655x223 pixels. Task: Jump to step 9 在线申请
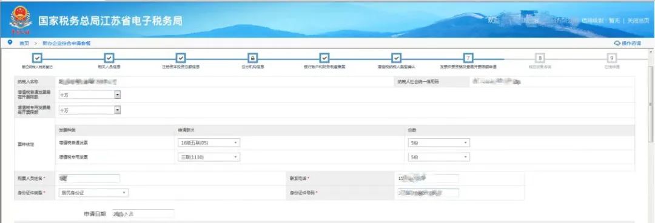pos(611,58)
